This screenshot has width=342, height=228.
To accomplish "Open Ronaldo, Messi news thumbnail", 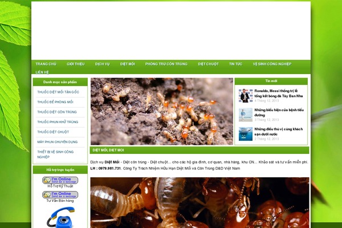I will pos(246,96).
